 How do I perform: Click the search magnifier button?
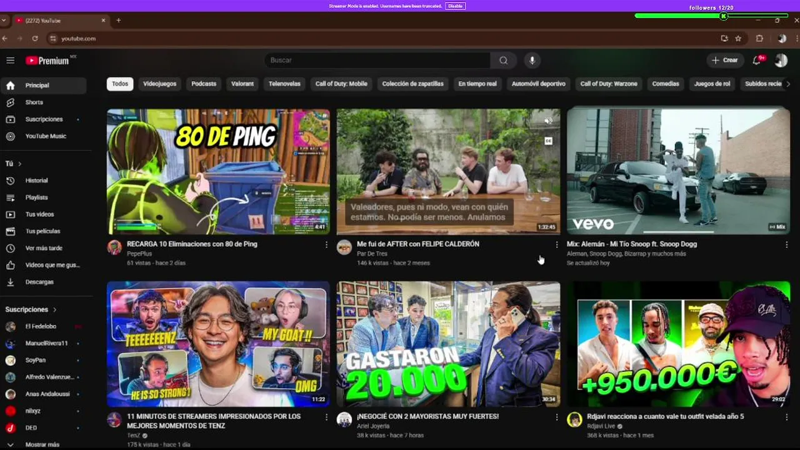coord(503,60)
